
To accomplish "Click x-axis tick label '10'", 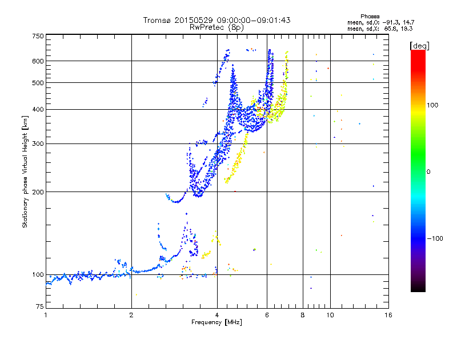I will (330, 315).
